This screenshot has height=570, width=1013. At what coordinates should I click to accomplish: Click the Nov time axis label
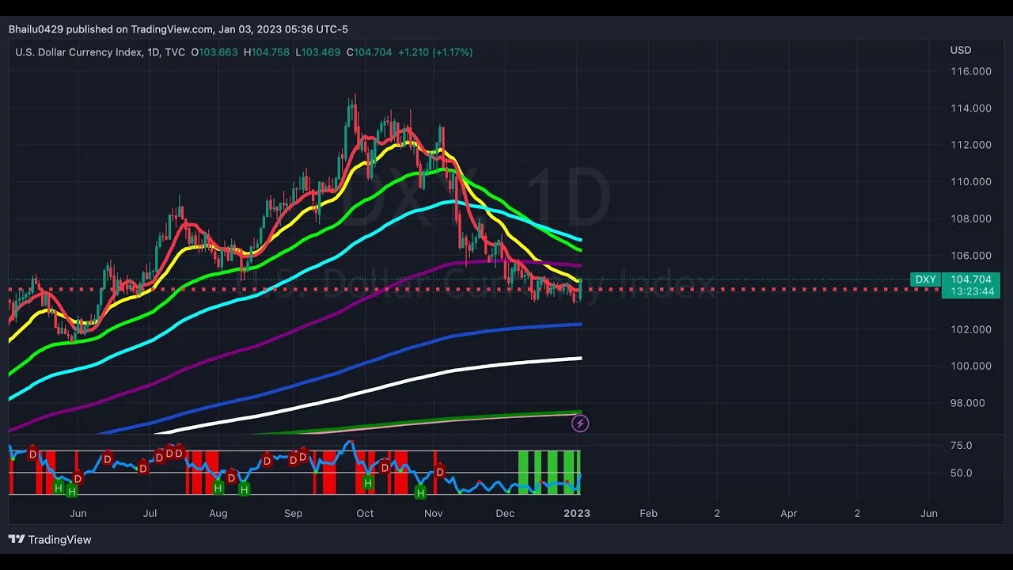pyautogui.click(x=433, y=513)
